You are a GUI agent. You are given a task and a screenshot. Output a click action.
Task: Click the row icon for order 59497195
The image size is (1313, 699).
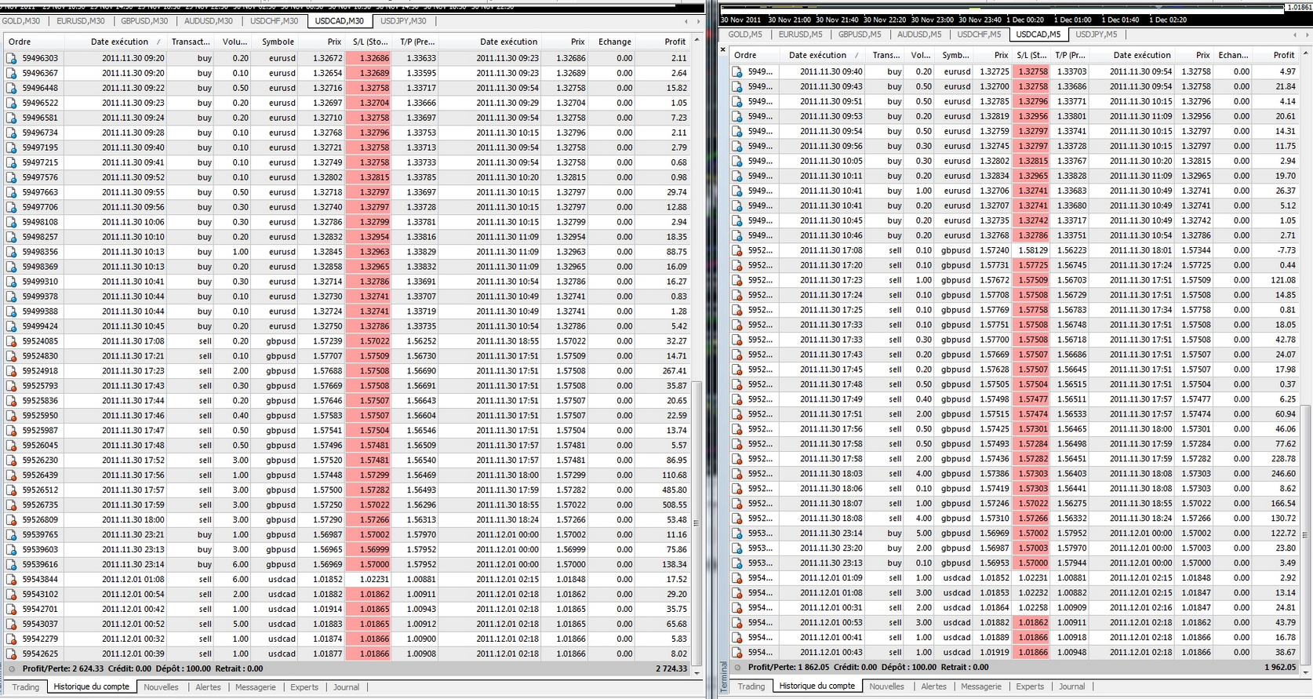pyautogui.click(x=11, y=147)
